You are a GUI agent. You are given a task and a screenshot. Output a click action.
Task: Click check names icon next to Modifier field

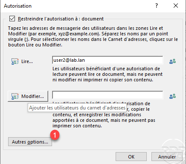(x=172, y=96)
